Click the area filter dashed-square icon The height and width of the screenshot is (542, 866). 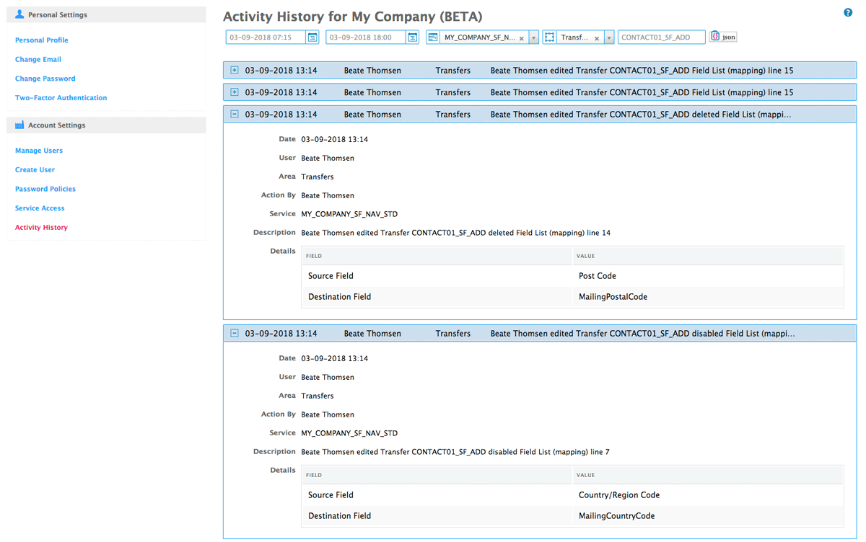tap(549, 37)
